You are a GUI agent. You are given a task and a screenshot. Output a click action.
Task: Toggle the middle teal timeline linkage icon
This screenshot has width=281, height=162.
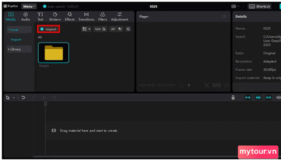[258, 98]
